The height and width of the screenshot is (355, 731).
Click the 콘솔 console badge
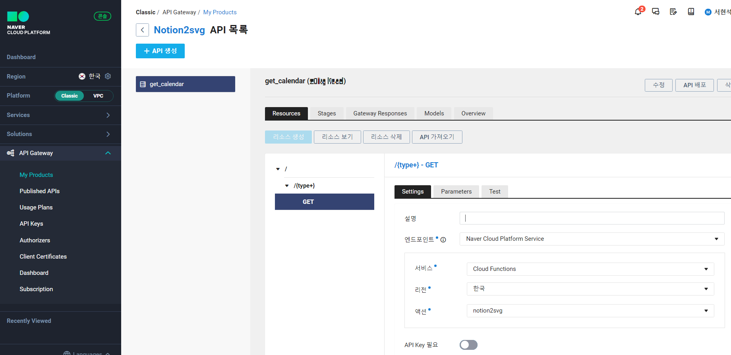click(102, 16)
